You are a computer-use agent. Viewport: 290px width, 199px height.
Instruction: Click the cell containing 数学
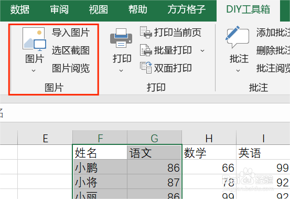209,152
